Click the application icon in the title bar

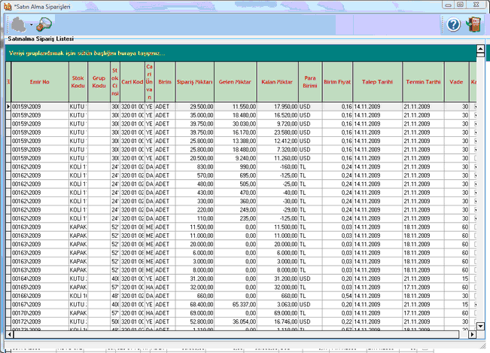click(x=8, y=6)
